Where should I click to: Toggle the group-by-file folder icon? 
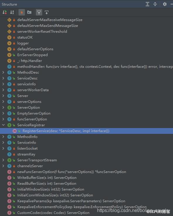click(x=29, y=12)
